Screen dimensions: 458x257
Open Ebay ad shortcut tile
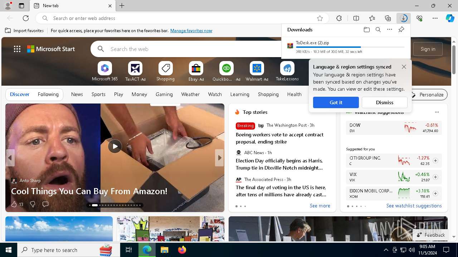tap(196, 71)
